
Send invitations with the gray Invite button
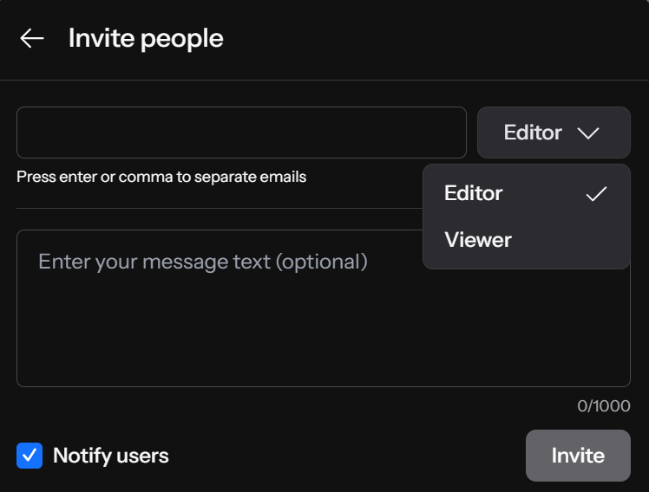[x=578, y=456]
